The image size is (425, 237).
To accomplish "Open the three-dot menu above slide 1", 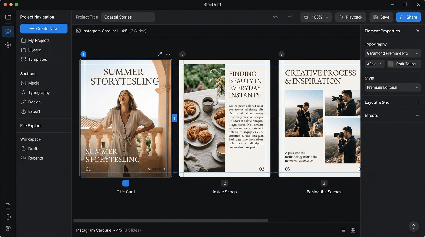I will pos(168,54).
